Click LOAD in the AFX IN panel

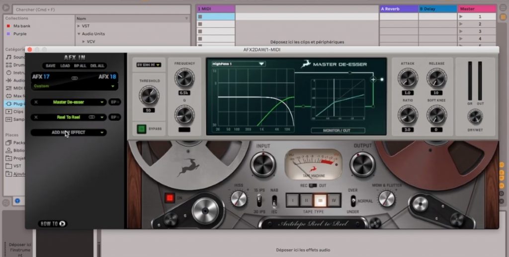[65, 66]
